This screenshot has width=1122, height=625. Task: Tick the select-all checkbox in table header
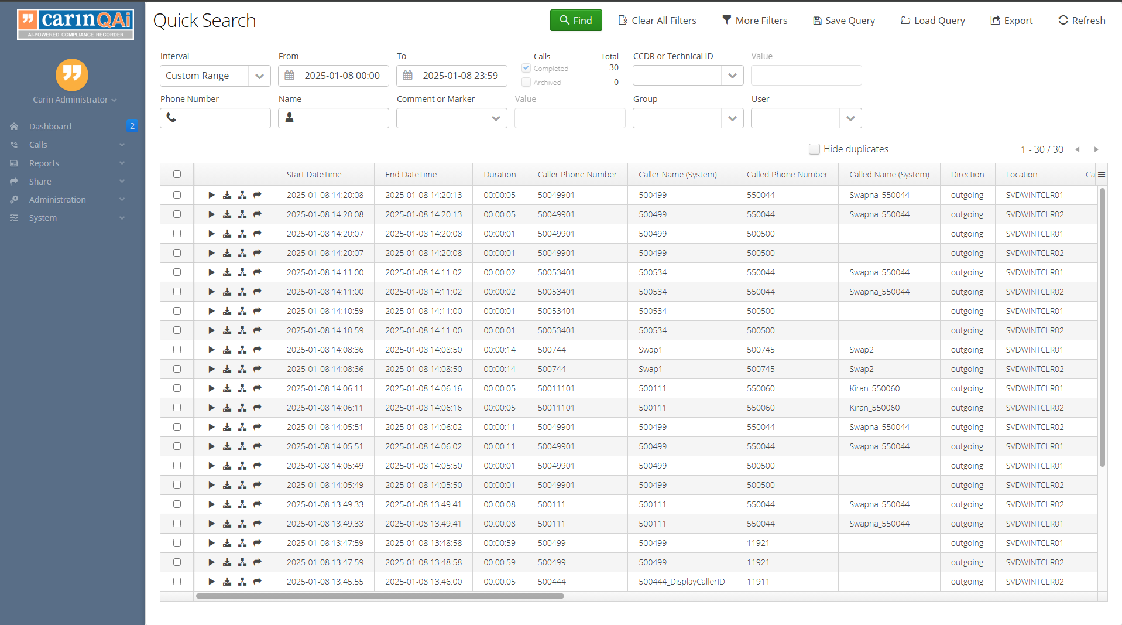[177, 175]
